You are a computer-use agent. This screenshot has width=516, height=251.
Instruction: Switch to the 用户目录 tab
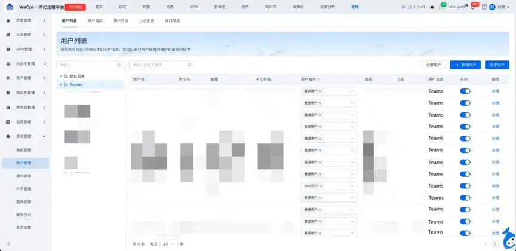pyautogui.click(x=121, y=21)
